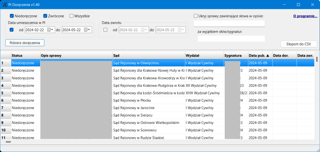Enable the Wszystkie checkbox
This screenshot has width=320, height=152.
(71, 16)
